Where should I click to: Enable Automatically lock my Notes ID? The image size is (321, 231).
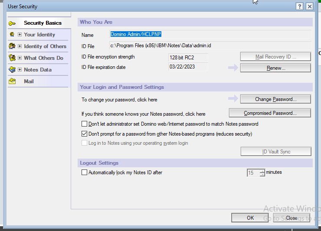(85, 172)
